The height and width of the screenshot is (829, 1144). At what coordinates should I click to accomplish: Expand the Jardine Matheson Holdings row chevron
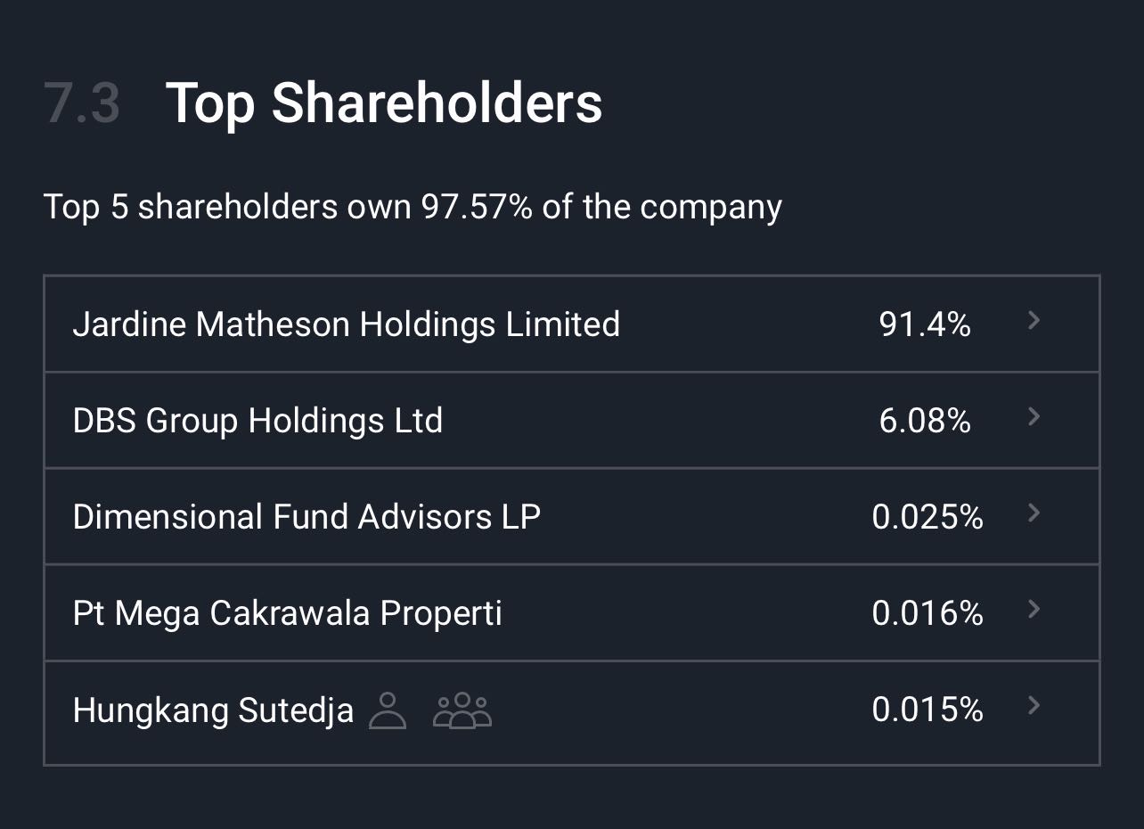coord(1034,321)
